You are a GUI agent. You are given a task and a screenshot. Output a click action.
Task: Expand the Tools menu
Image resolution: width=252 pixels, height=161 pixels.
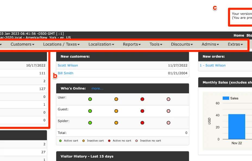156,44
